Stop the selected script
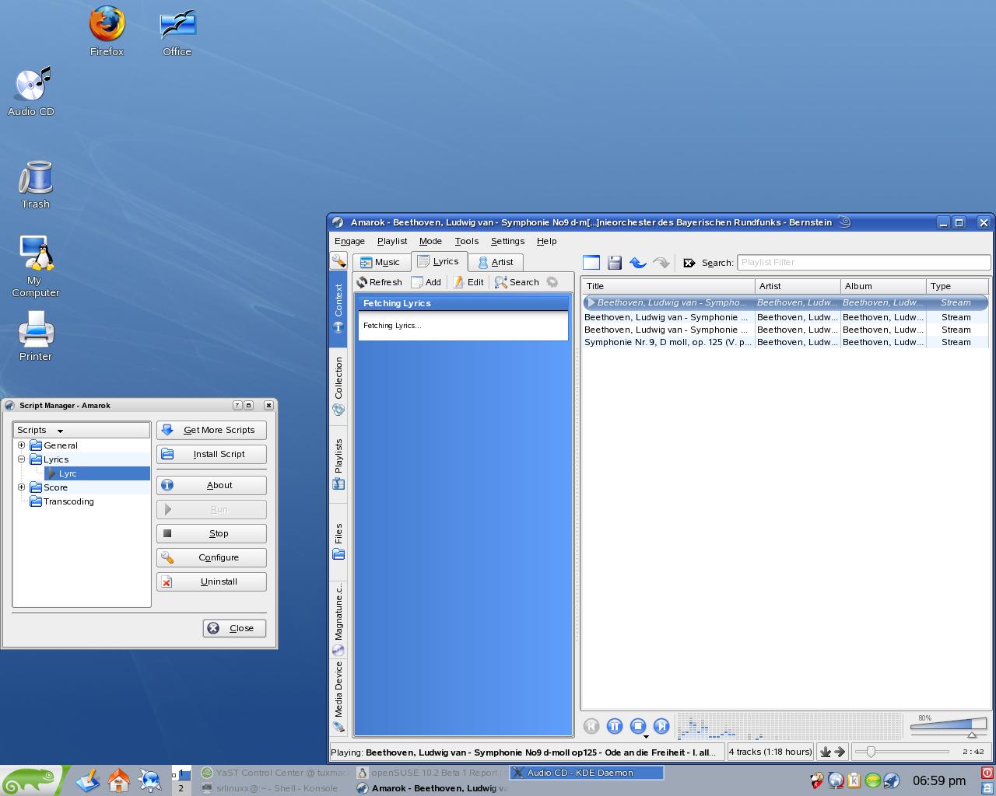 212,533
